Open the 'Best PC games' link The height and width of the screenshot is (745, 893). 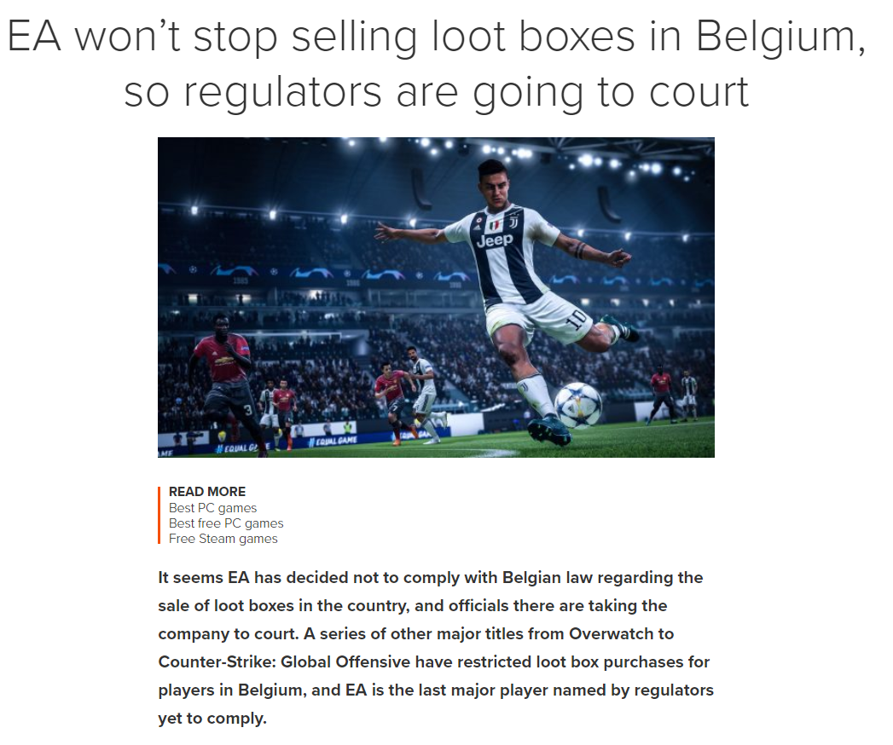[212, 508]
